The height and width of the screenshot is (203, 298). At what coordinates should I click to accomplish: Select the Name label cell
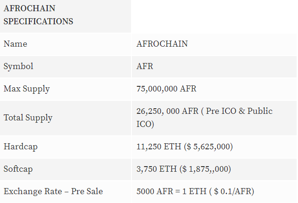[x=65, y=45]
